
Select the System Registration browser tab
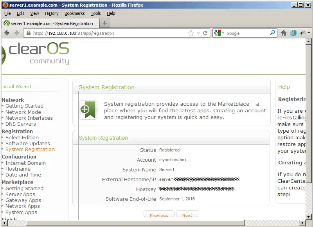point(50,23)
